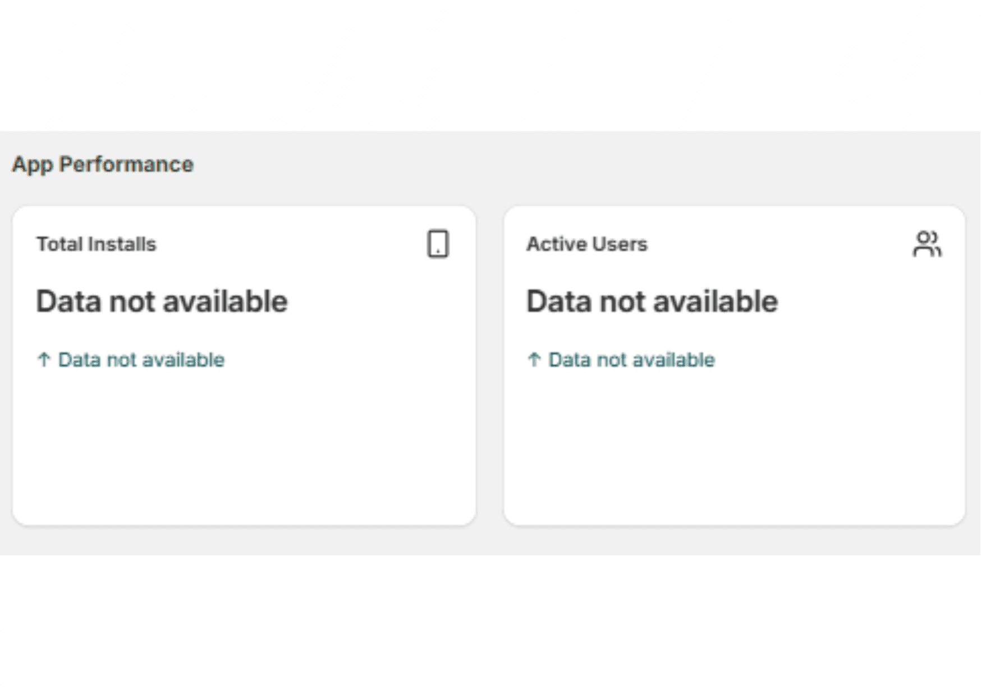The height and width of the screenshot is (696, 981).
Task: Click gray area right of App Performance heading
Action: pos(561,164)
